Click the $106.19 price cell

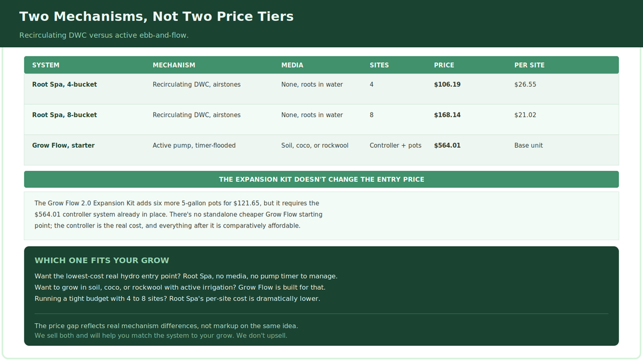(x=447, y=85)
